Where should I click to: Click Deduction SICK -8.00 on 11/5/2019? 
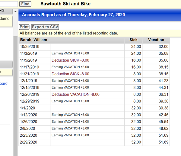click(70, 60)
